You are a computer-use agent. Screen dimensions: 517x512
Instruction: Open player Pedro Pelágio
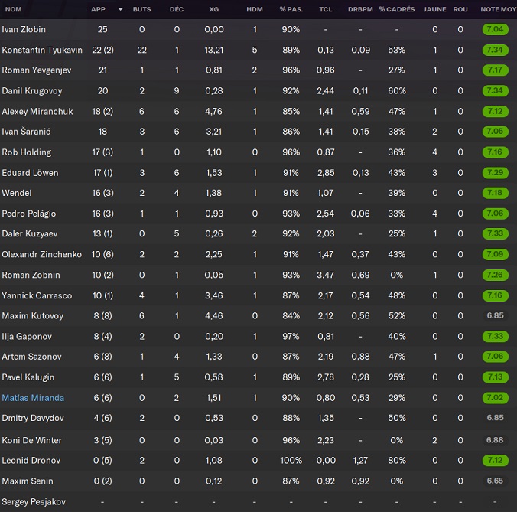(29, 214)
